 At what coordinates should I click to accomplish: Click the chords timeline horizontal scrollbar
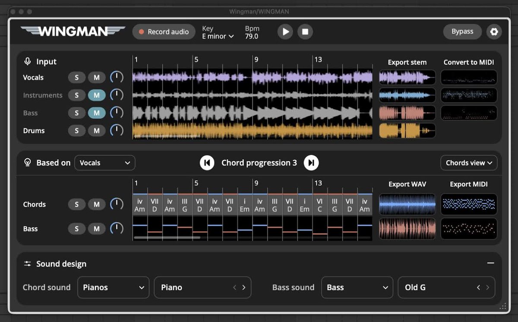[167, 237]
